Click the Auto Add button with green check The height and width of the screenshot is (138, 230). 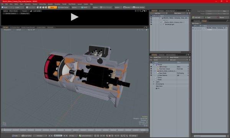198,18
